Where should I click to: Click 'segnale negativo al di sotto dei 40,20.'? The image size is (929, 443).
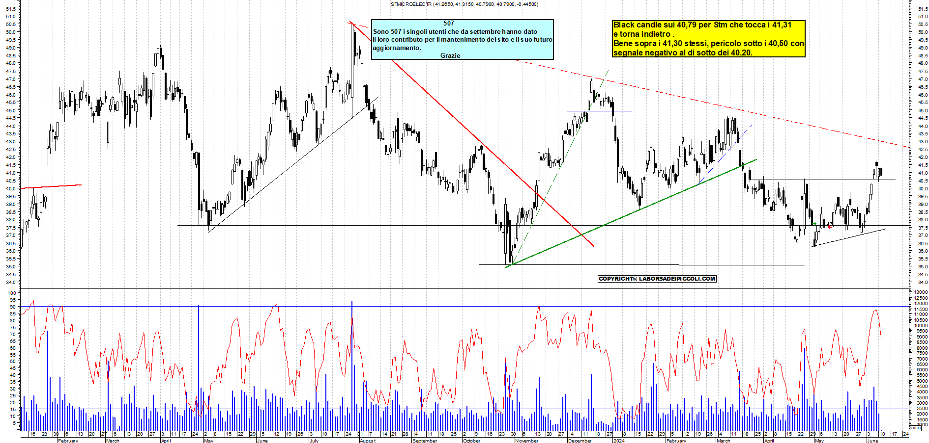click(683, 52)
